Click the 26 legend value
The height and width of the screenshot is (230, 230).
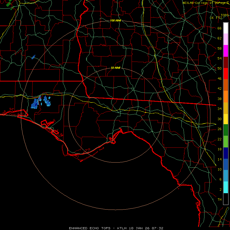pos(220,129)
